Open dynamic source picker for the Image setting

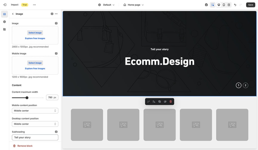click(56, 23)
